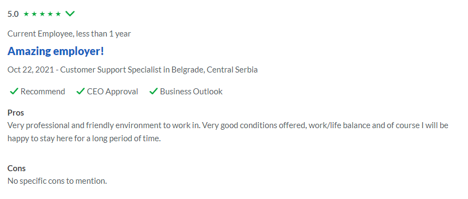Click the Cons heading
The height and width of the screenshot is (199, 468).
(x=16, y=168)
